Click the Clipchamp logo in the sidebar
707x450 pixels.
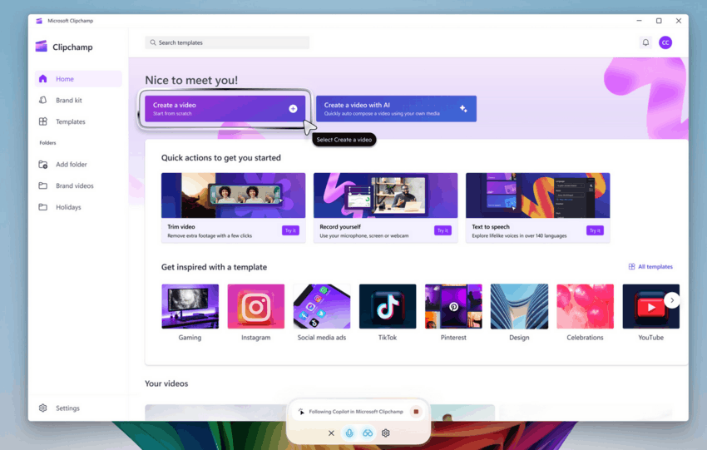42,47
